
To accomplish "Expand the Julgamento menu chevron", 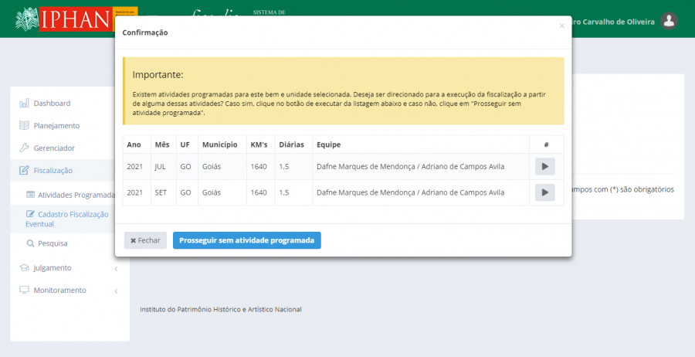I will (116, 268).
